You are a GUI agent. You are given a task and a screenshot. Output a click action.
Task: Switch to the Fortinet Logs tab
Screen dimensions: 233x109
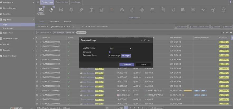(47, 2)
